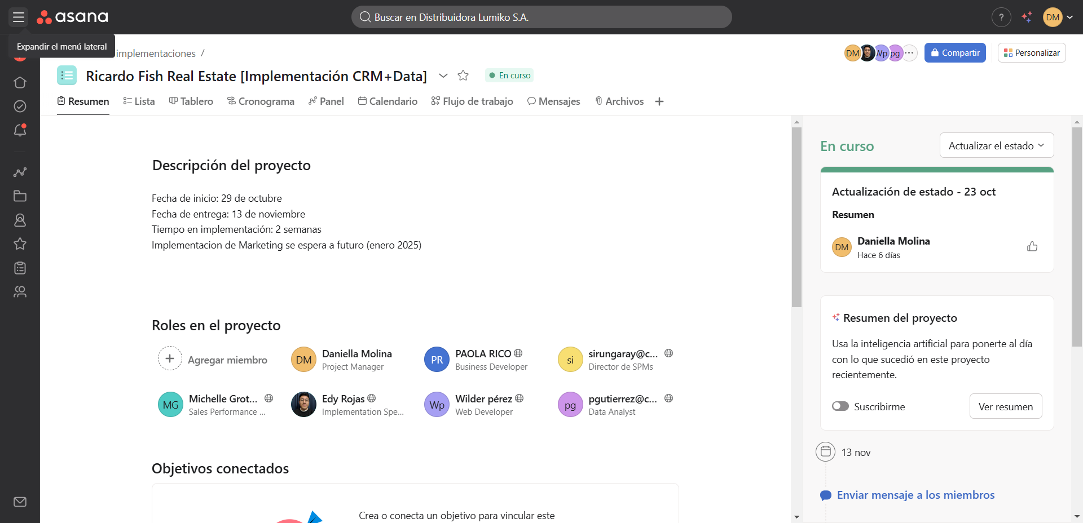Expand the sidebar with the hamburger menu icon
Screen dimensions: 1083x523
19,17
